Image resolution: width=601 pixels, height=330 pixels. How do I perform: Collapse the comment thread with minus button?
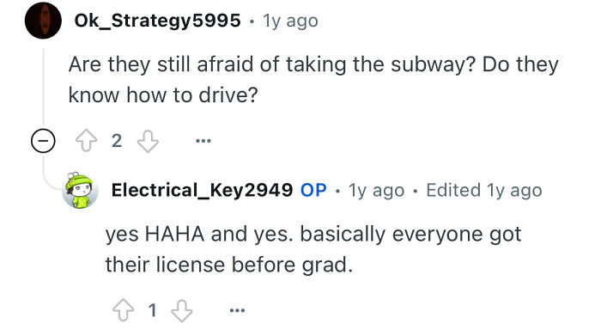tap(43, 141)
